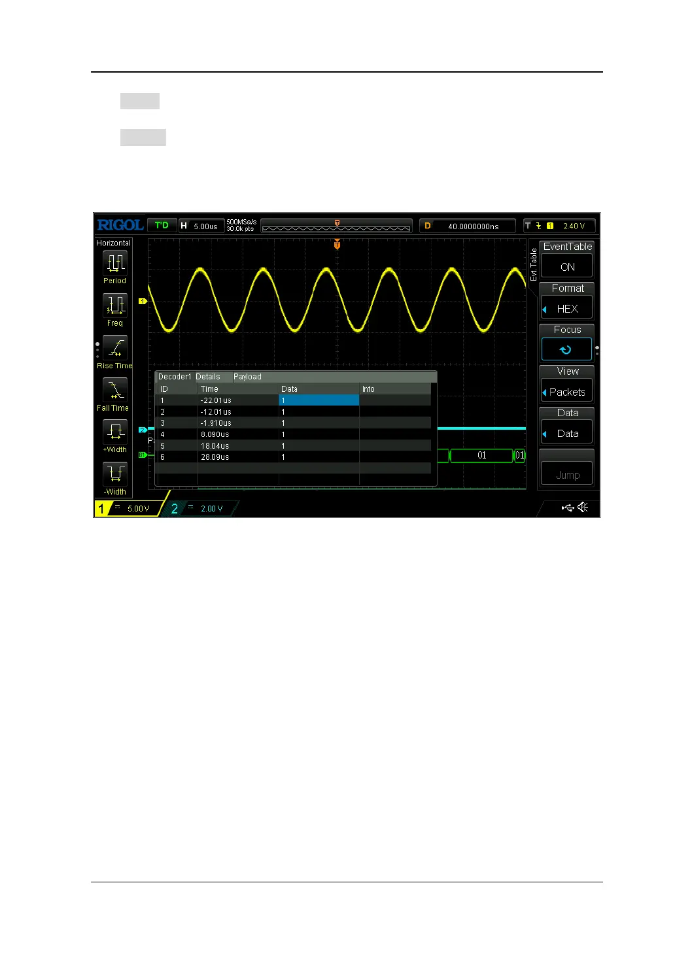Select the row with time -1.910us
The image size is (675, 953).
click(294, 423)
